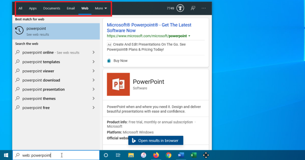Expand the powerpoint viewer suggestion arrow
Screen dimensions: 305x160
(94, 71)
